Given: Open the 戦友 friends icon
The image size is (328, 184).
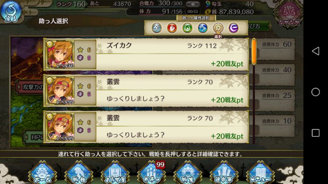Looking at the screenshot, I should [x=188, y=173].
